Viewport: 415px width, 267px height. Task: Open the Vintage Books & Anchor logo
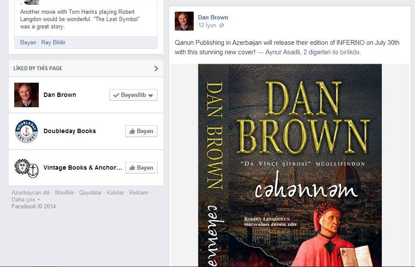point(26,168)
